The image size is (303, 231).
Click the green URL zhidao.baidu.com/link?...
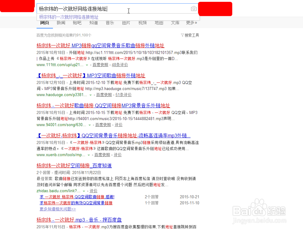point(58,191)
